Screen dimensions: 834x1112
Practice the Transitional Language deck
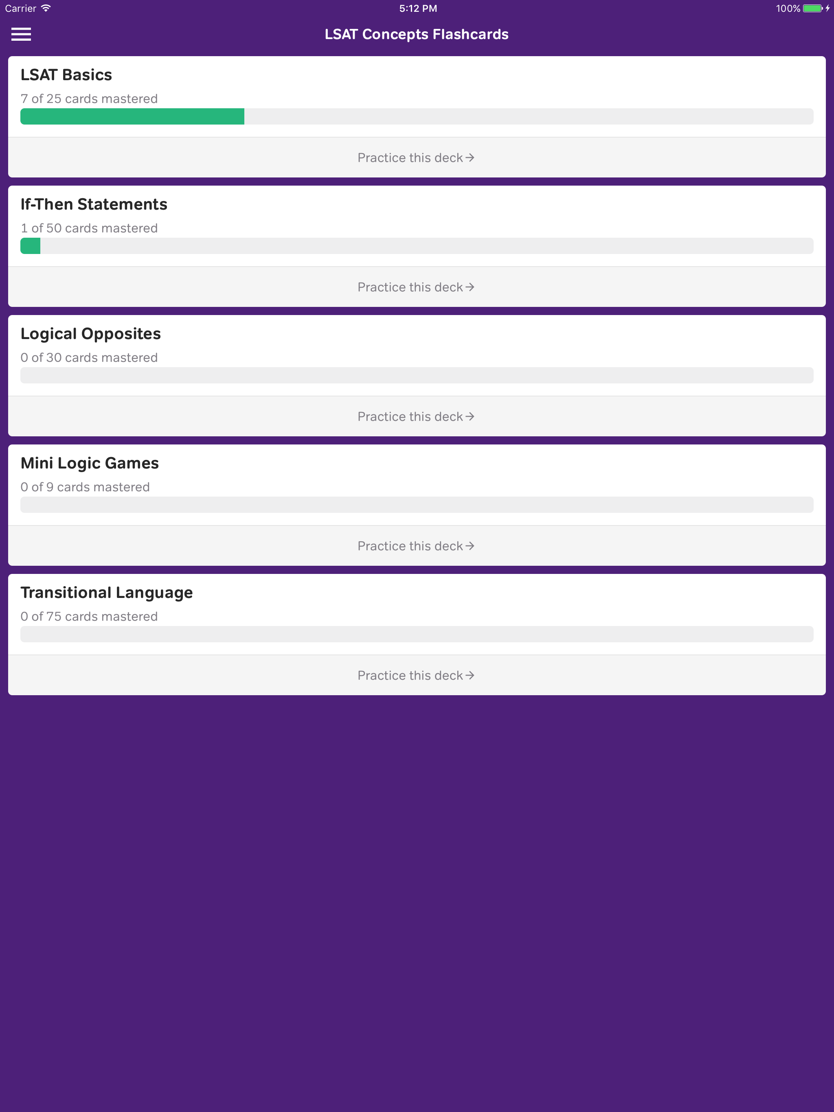(x=417, y=675)
